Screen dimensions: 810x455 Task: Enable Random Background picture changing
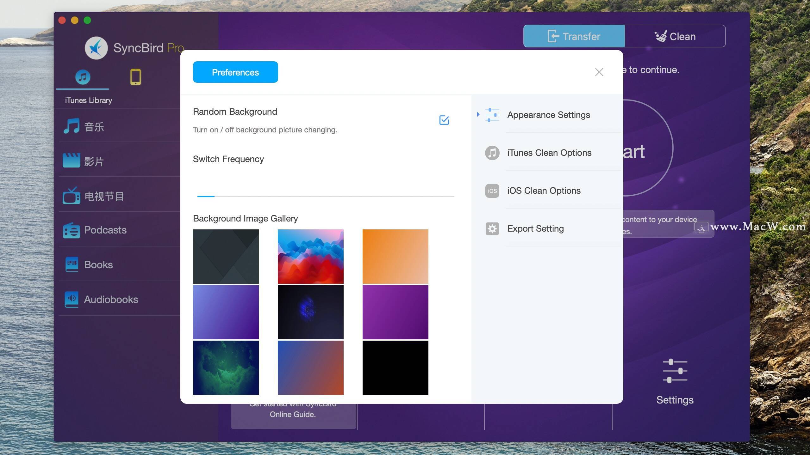tap(443, 119)
